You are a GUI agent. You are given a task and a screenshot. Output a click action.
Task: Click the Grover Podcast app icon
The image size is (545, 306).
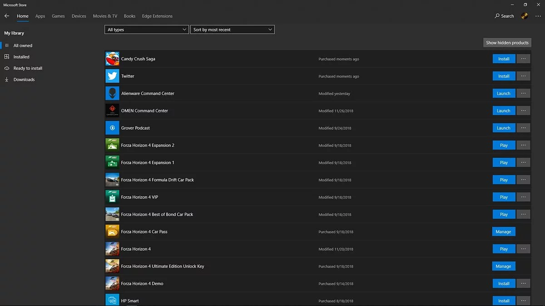[112, 128]
